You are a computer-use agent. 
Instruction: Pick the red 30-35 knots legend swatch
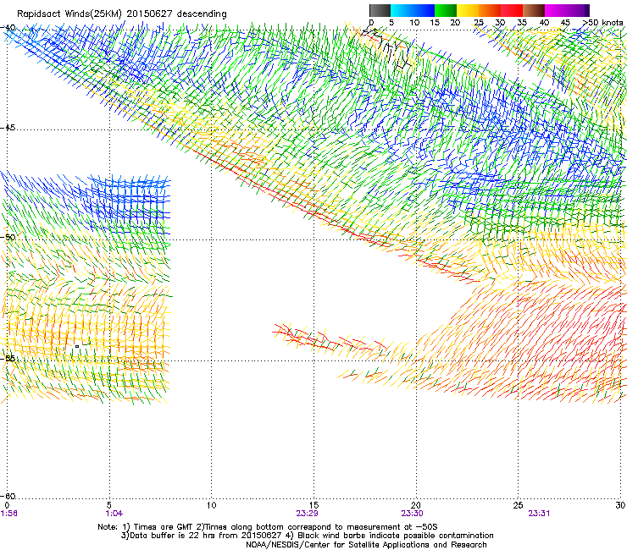(x=512, y=10)
